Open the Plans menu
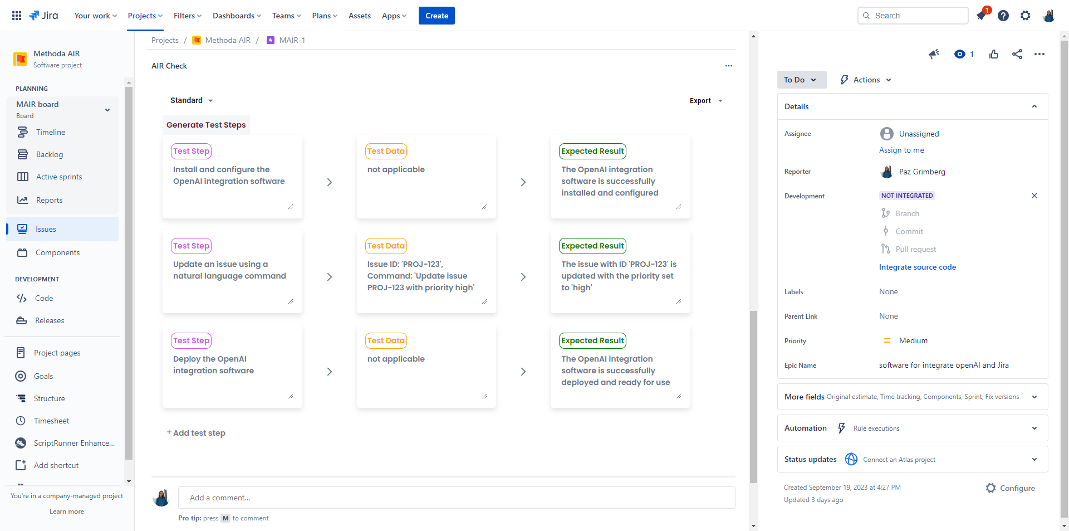Screen dimensions: 1069x531 pyautogui.click(x=325, y=16)
